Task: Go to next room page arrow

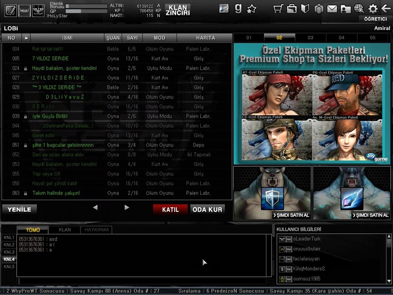Action: point(127,207)
